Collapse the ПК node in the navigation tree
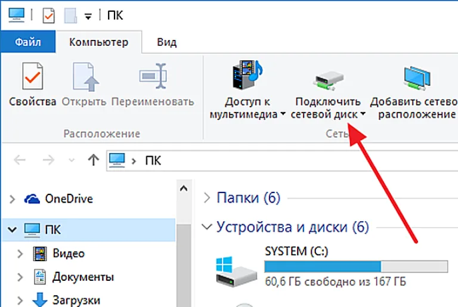458x307 pixels. point(12,230)
